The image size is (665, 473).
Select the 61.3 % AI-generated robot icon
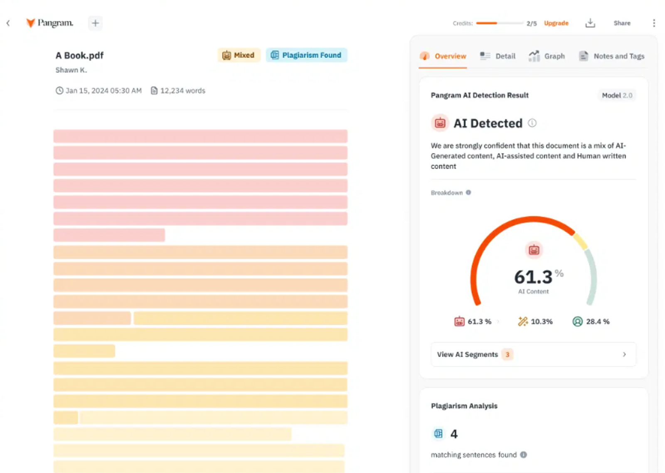459,321
